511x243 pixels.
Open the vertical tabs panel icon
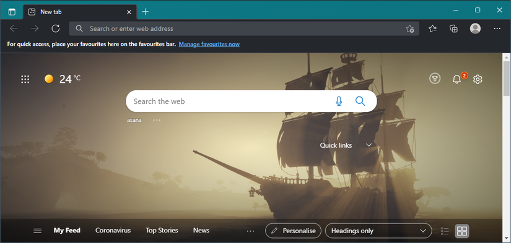[x=12, y=12]
